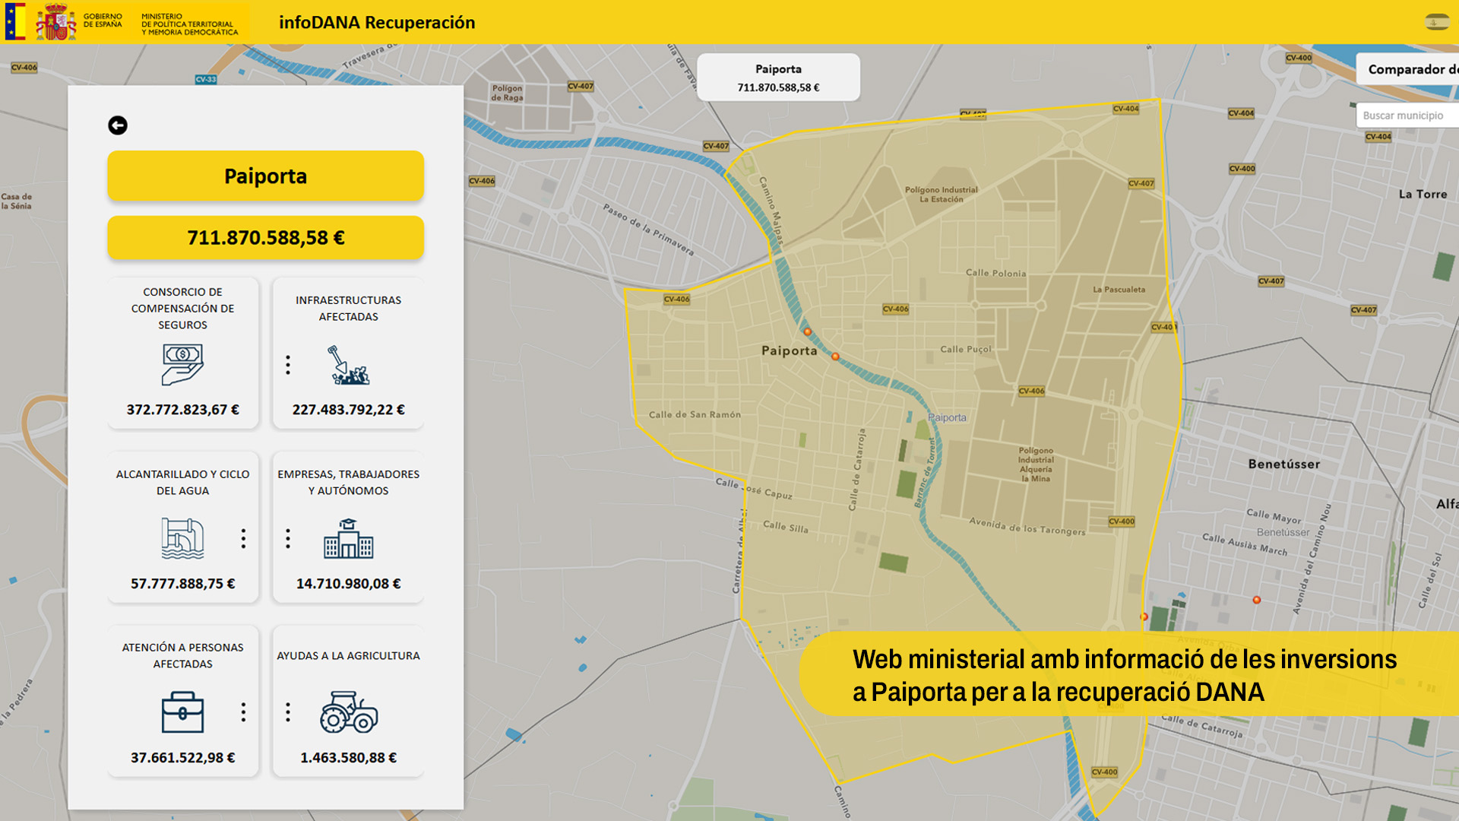Viewport: 1459px width, 821px height.
Task: Expand options for Empresas, Trabajadores y Autónomos
Action: pyautogui.click(x=288, y=538)
